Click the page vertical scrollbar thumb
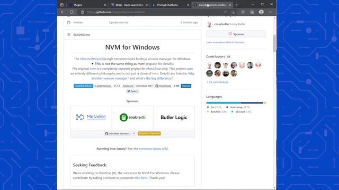Viewport: 339px width, 190px height. (274, 43)
